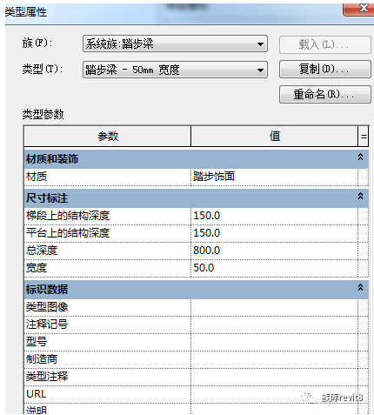Click the 重命名(R) rename button
Image resolution: width=374 pixels, height=415 pixels.
325,94
